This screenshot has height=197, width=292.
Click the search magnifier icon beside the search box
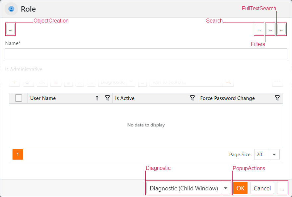point(228,82)
